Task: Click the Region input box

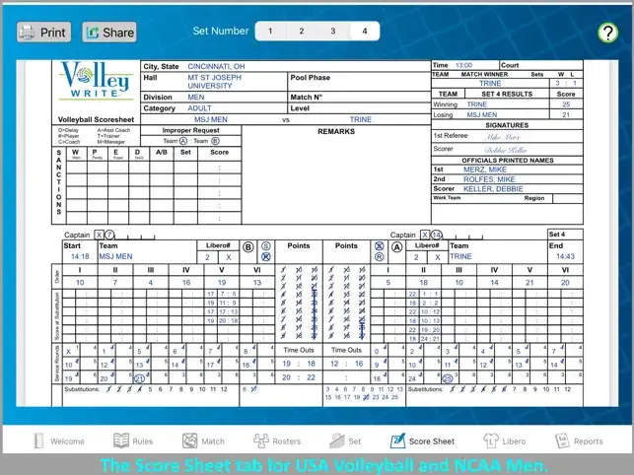Action: pyautogui.click(x=567, y=198)
